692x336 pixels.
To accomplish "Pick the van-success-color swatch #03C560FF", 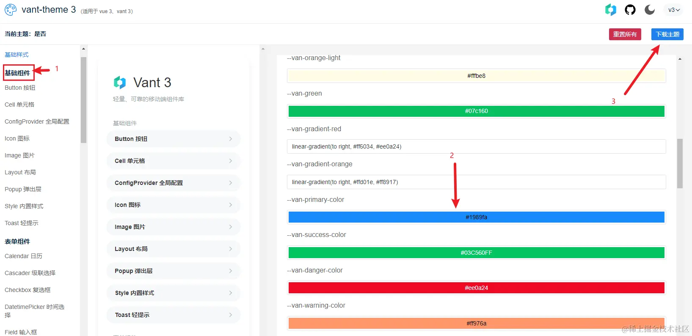I will click(477, 253).
